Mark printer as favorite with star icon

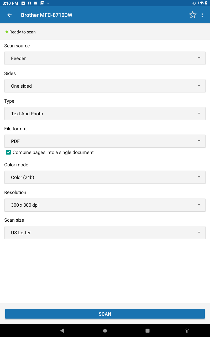[x=193, y=15]
